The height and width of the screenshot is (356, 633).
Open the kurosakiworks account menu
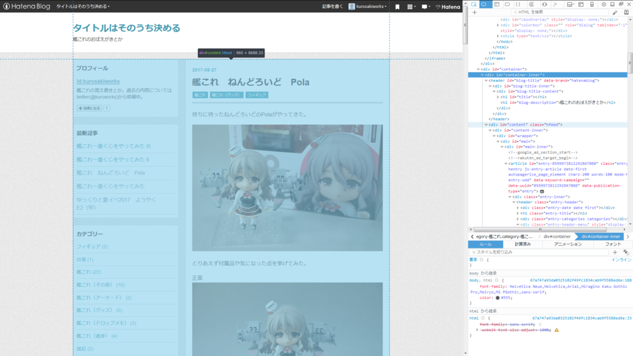click(368, 6)
